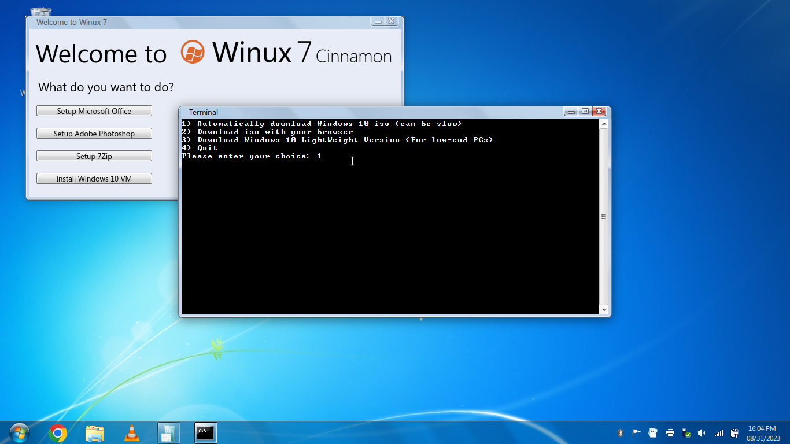Open Bluetooth tray icon
Screen dimensions: 790x444
[x=620, y=433]
